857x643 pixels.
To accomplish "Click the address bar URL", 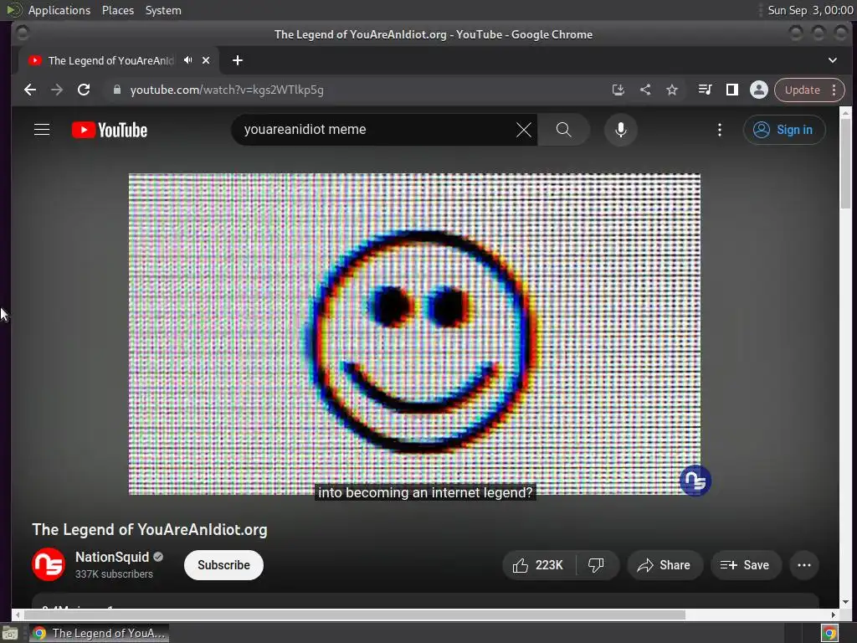I will pos(227,90).
